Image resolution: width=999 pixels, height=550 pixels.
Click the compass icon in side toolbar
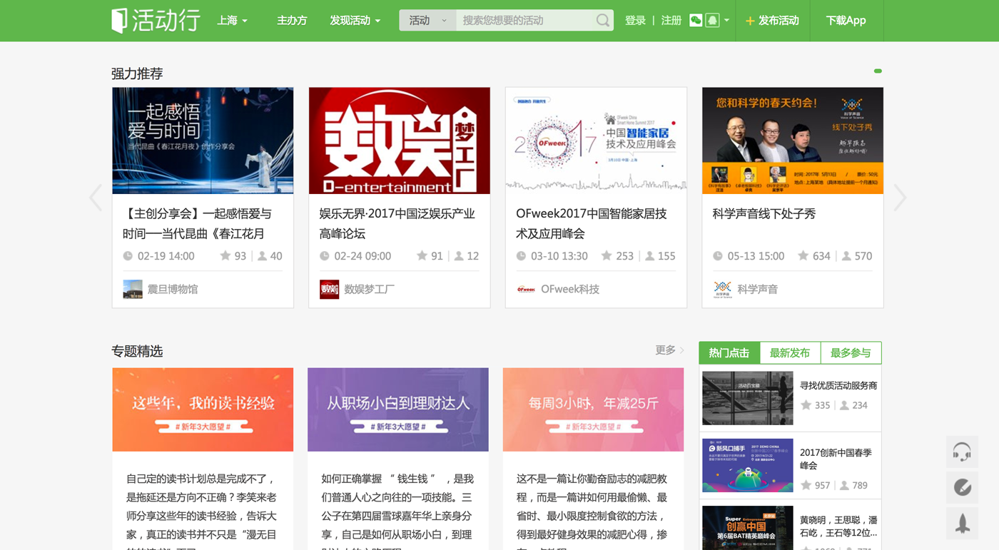[x=962, y=488]
